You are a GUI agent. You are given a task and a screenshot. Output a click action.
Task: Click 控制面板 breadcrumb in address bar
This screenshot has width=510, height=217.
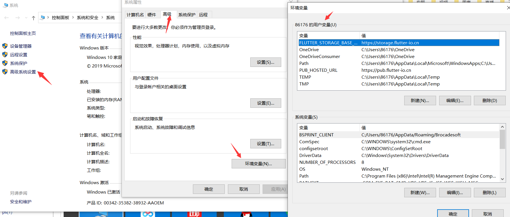click(60, 18)
